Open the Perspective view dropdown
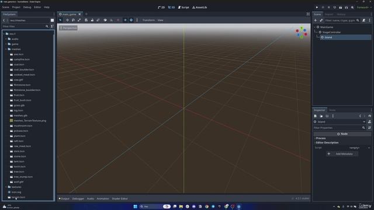This screenshot has width=374, height=210. tap(68, 28)
